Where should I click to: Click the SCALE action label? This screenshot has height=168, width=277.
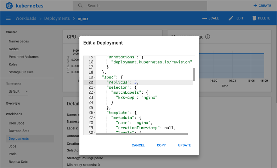(214, 18)
